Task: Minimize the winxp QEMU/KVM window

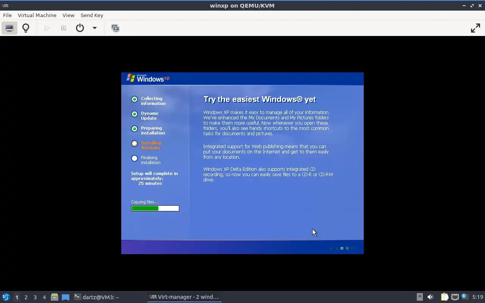Action: (464, 5)
